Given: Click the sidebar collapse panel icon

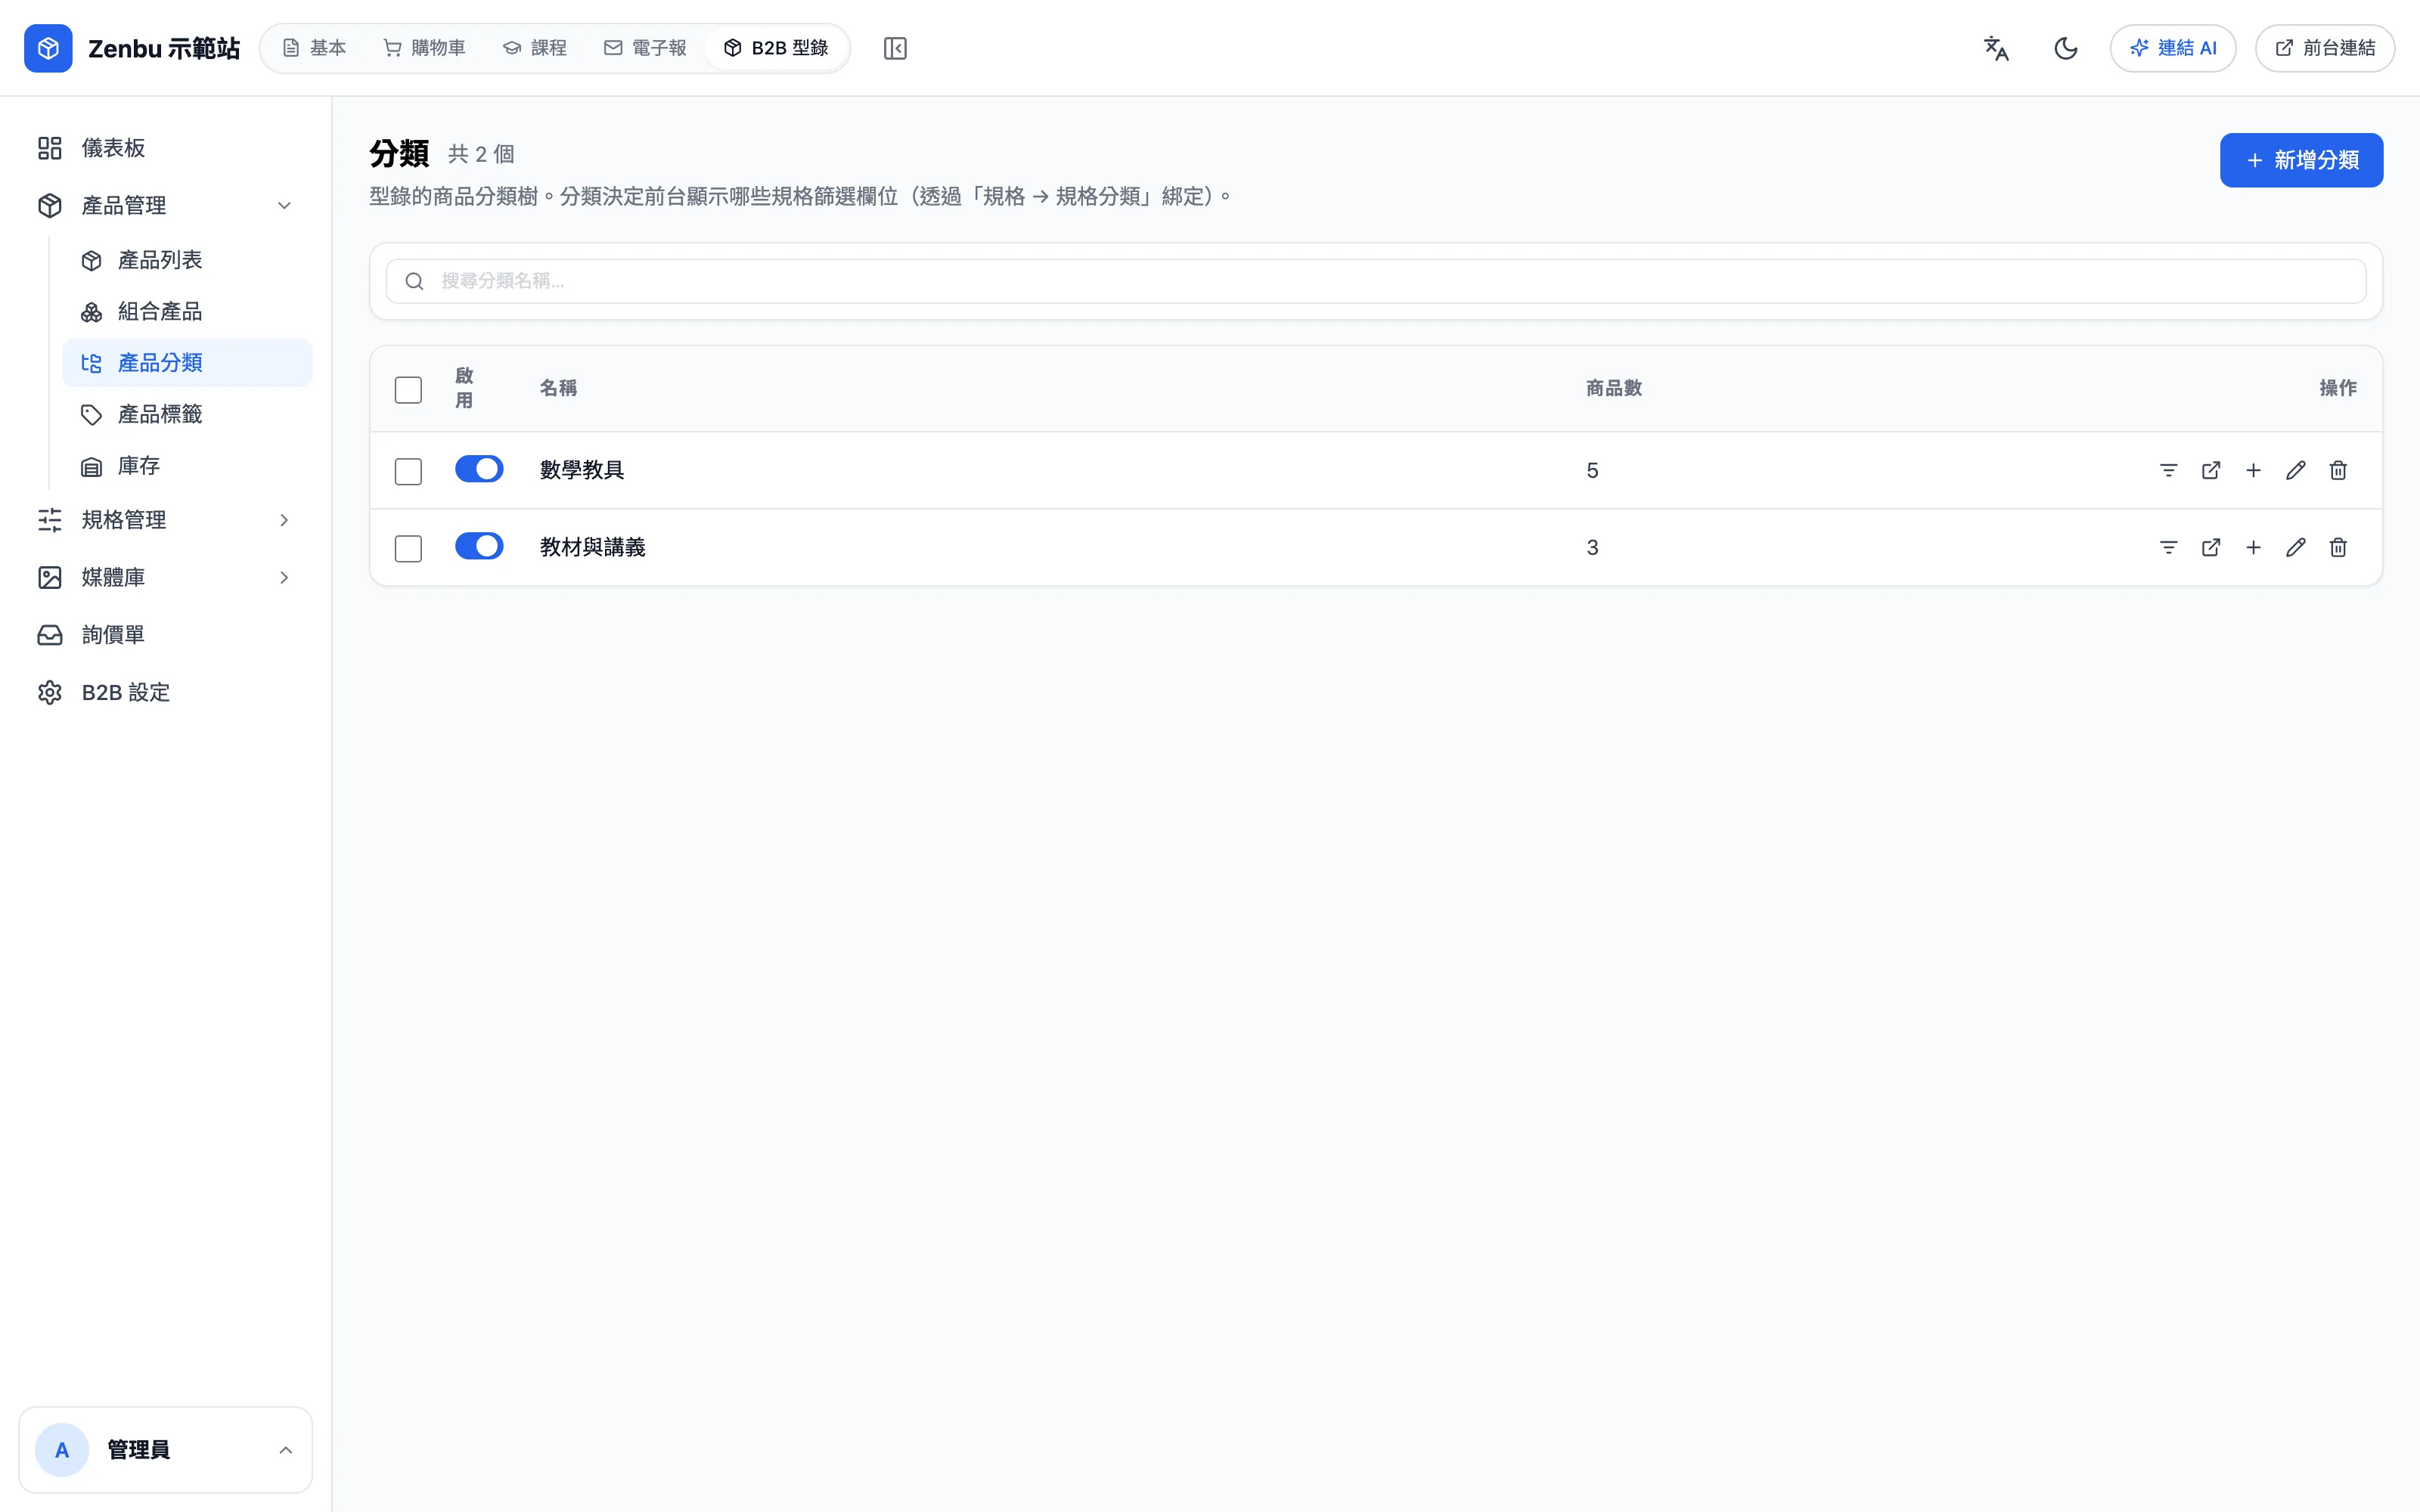Looking at the screenshot, I should (x=895, y=48).
